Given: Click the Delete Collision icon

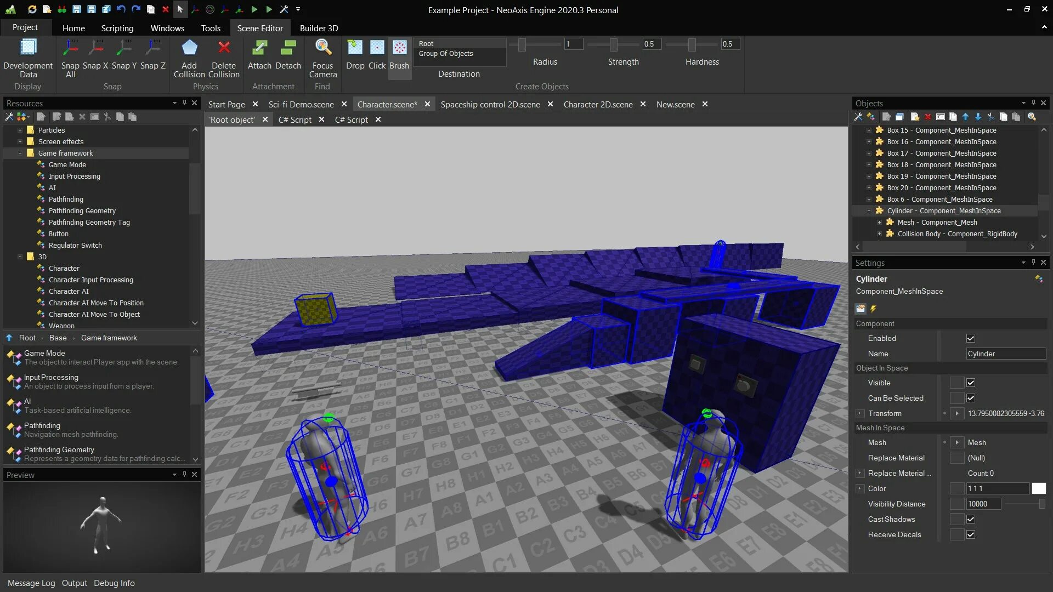Looking at the screenshot, I should click(x=224, y=48).
